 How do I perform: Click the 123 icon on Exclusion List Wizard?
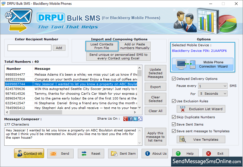pos(183,109)
